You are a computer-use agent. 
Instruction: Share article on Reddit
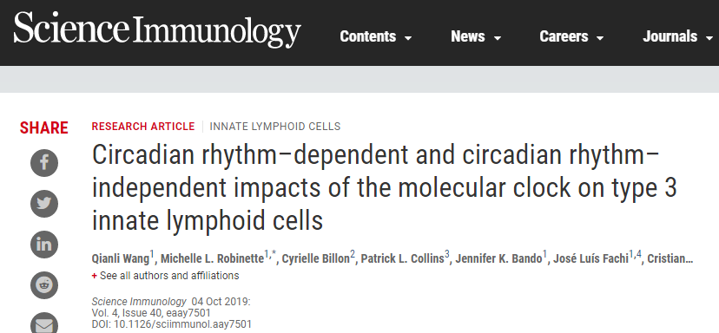tap(44, 285)
